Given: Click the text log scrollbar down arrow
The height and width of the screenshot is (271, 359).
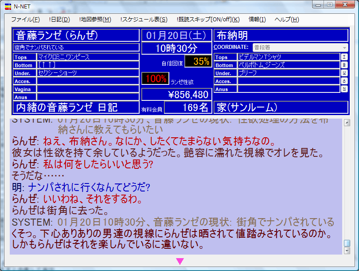Looking at the screenshot, I should coord(347,251).
